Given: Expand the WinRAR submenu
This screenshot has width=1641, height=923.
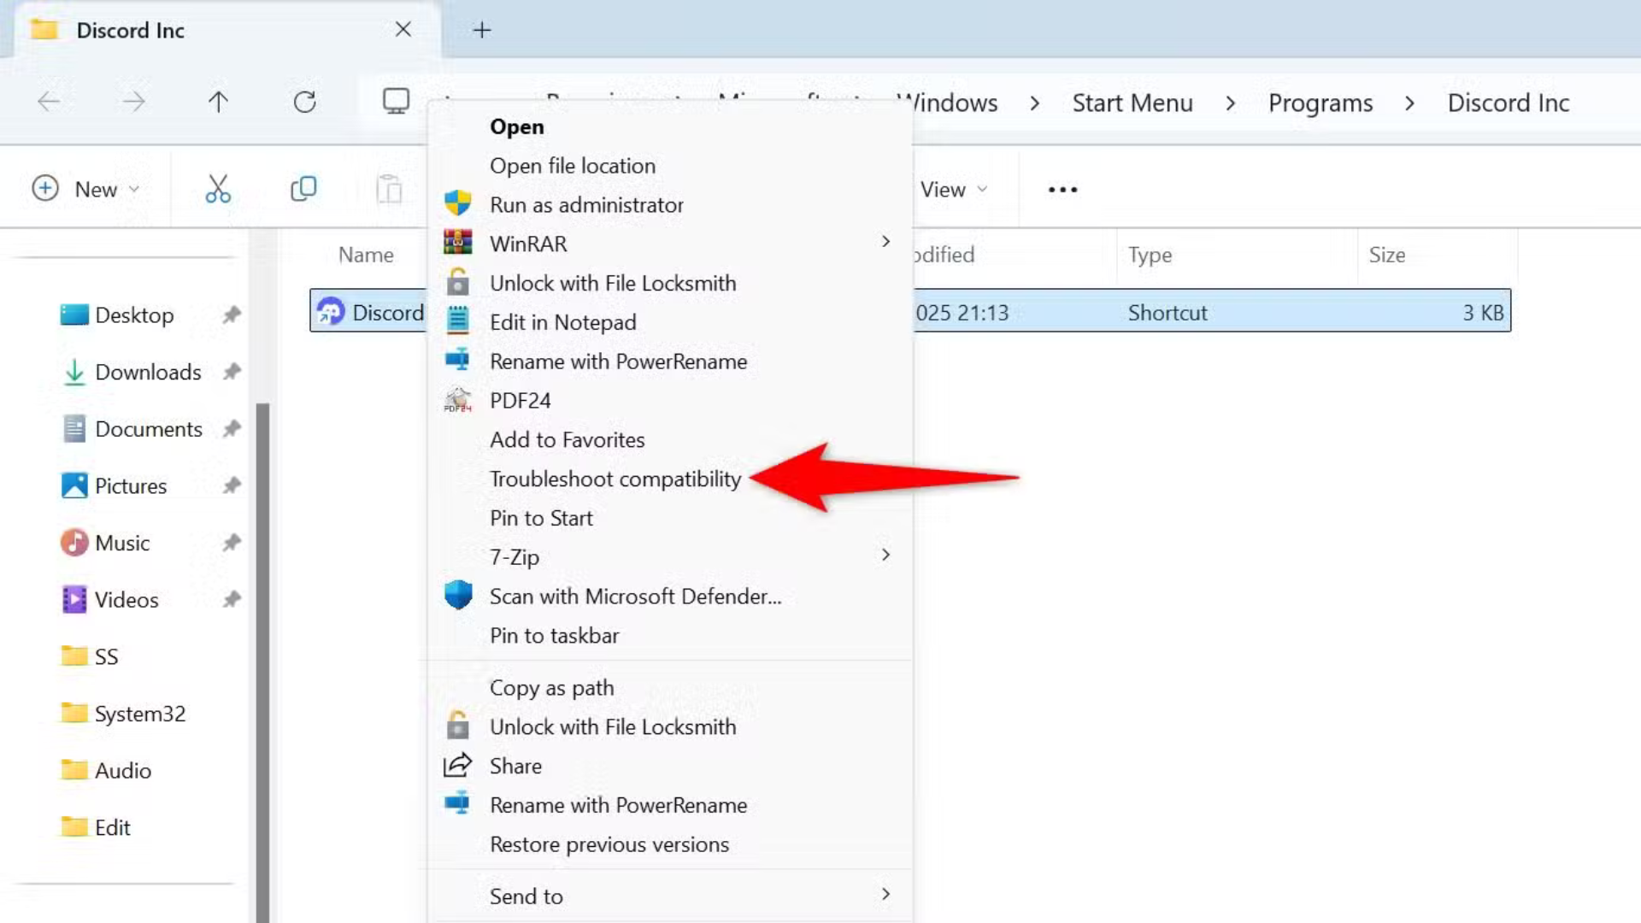Looking at the screenshot, I should coord(885,243).
